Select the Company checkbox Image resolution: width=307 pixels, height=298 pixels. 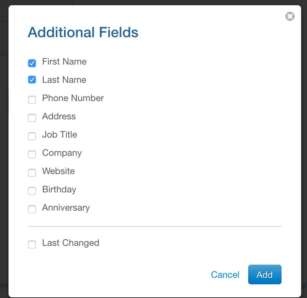(32, 155)
